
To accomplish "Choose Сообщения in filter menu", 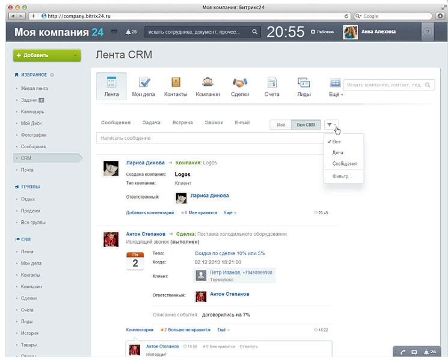I will (x=345, y=163).
